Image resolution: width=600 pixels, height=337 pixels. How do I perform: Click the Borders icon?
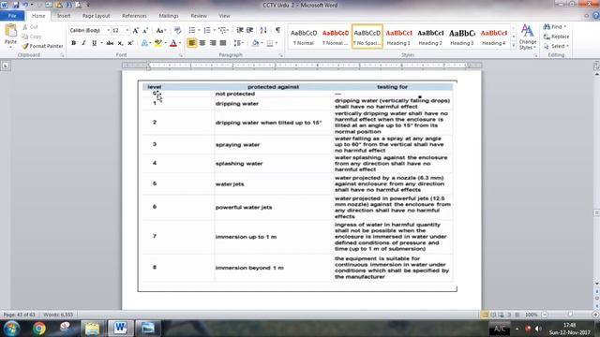tap(270, 43)
